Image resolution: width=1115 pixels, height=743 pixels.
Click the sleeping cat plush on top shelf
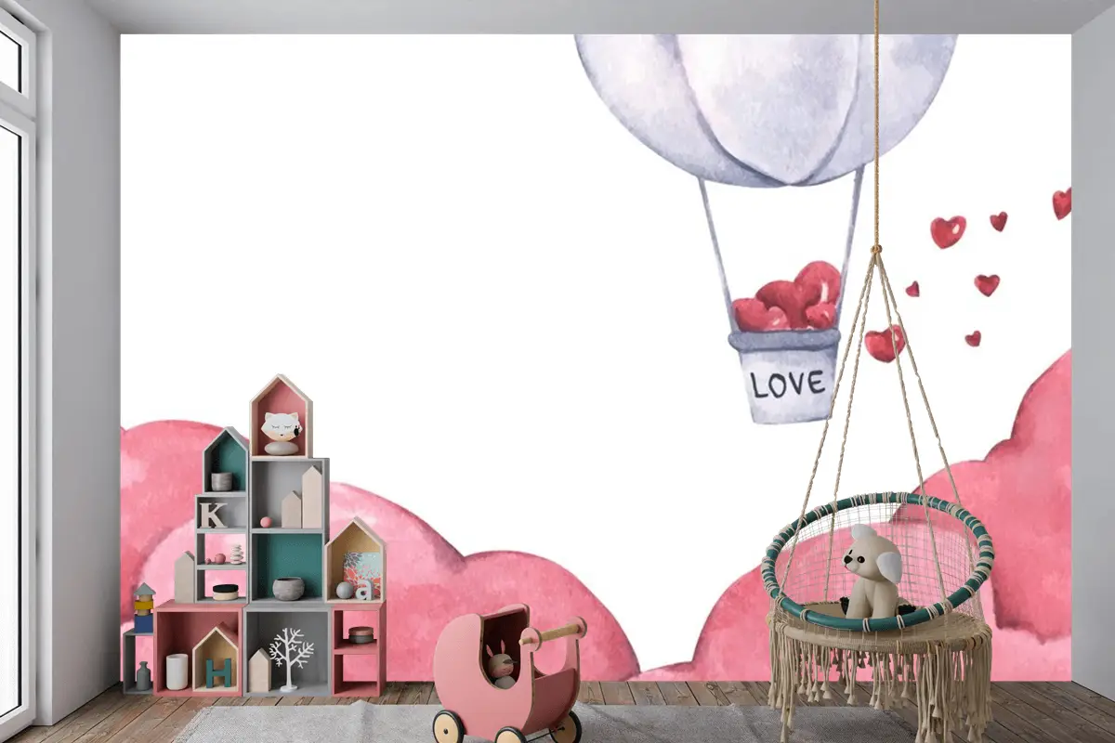[281, 432]
